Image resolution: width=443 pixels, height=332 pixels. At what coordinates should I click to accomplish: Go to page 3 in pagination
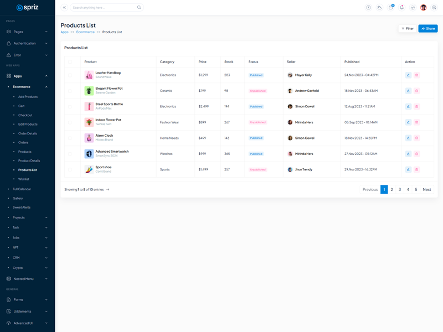[400, 190]
